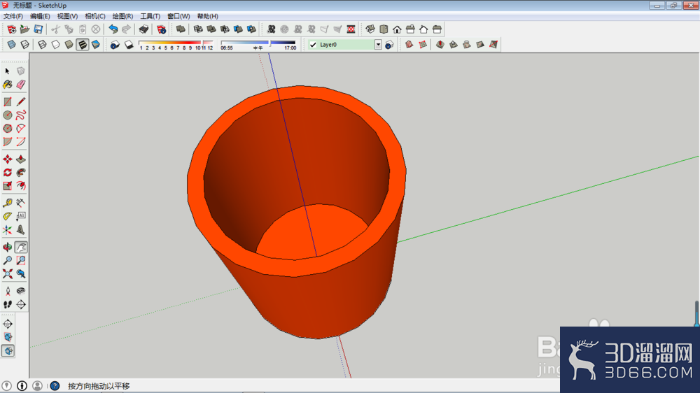Choose the Section Plane tool in the tool palette
Viewport: 700px width, 393px height.
[x=21, y=305]
